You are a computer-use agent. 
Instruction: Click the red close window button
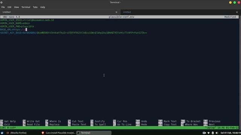click(x=239, y=3)
